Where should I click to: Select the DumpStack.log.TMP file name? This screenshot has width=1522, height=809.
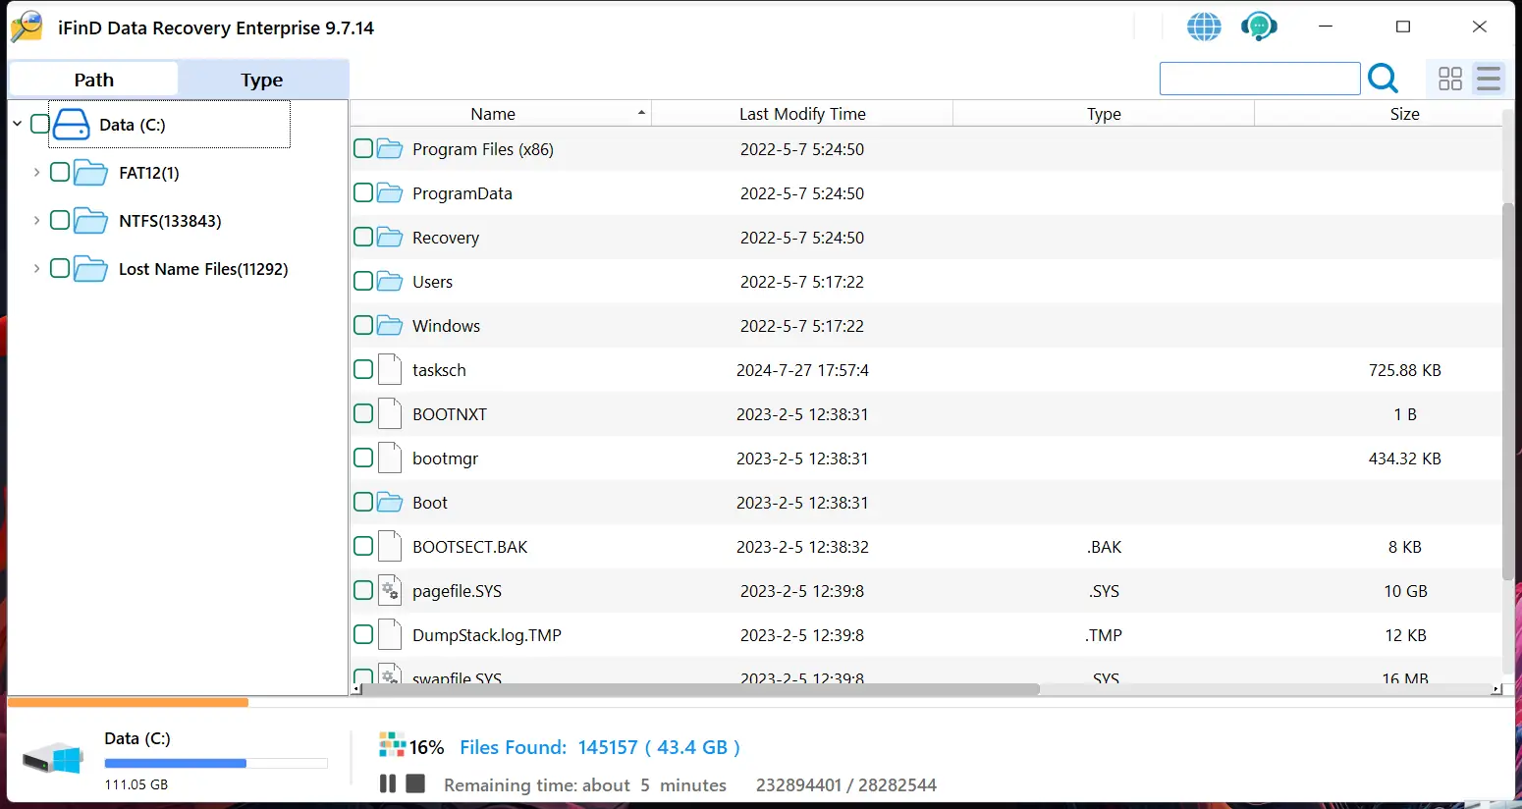tap(487, 635)
